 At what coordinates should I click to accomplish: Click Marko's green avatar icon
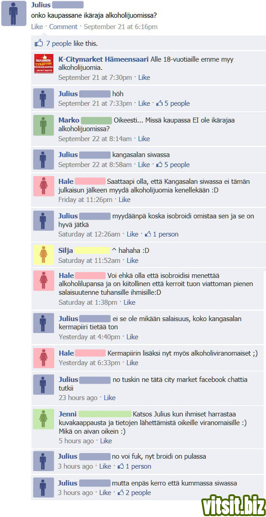coord(43,125)
